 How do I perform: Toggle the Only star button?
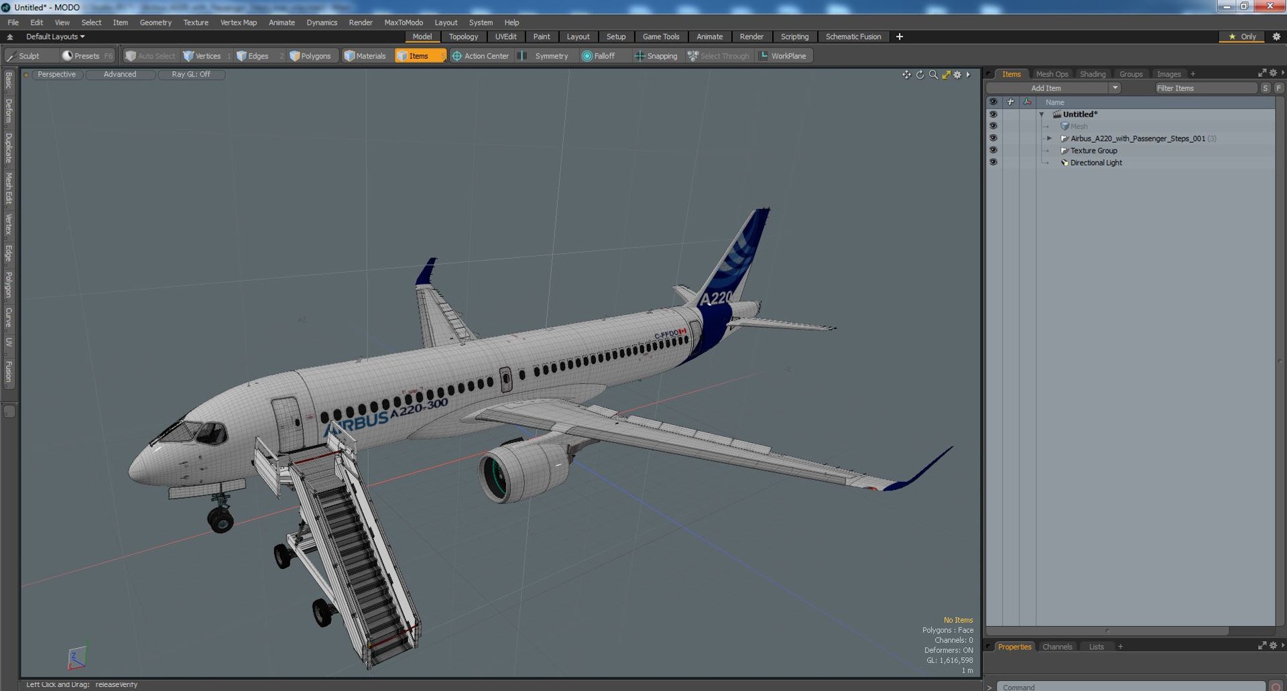1242,37
